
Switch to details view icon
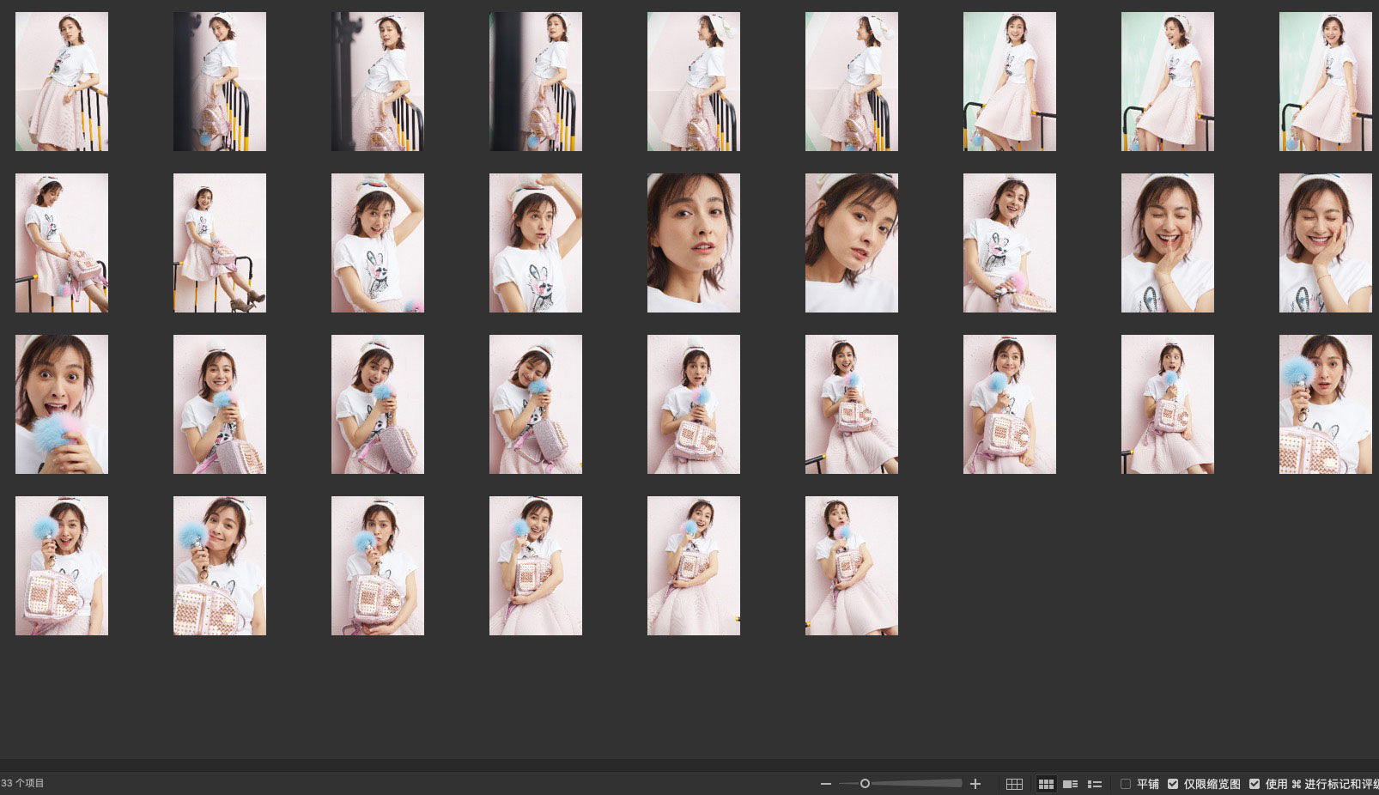click(x=1070, y=784)
